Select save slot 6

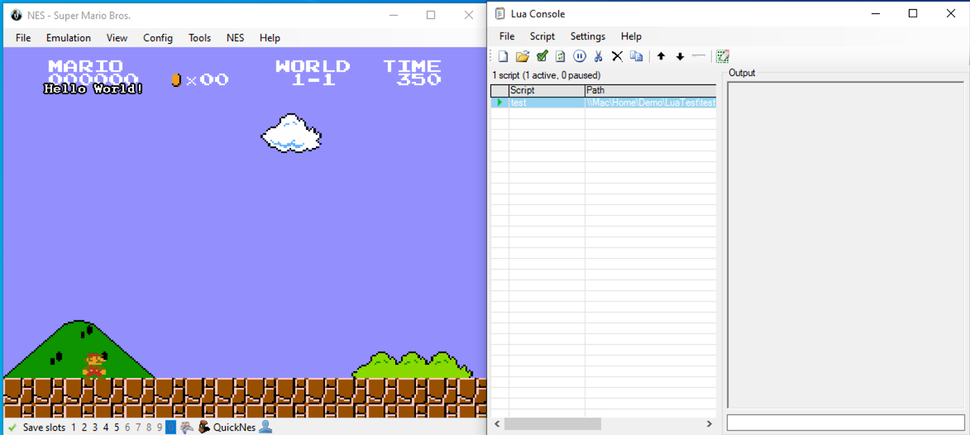127,427
